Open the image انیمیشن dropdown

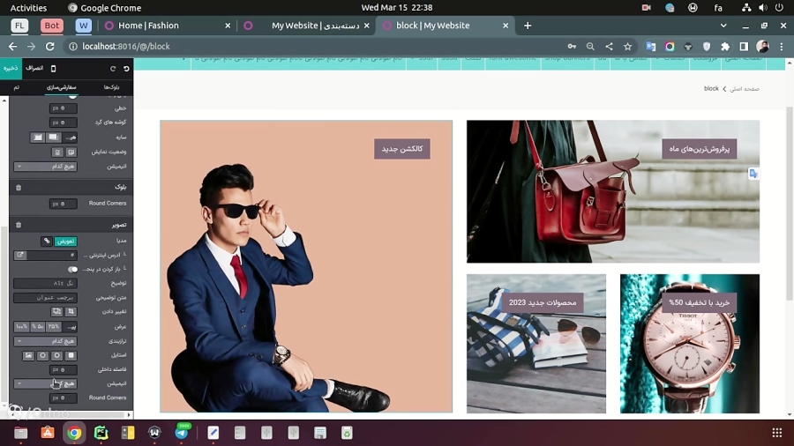(46, 383)
